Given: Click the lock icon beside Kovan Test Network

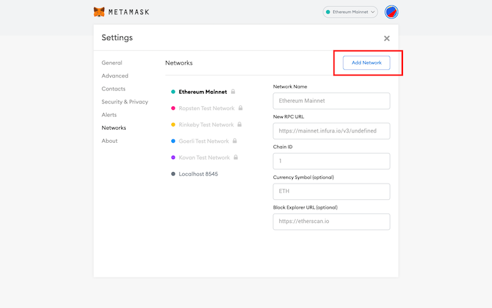Looking at the screenshot, I should point(236,157).
